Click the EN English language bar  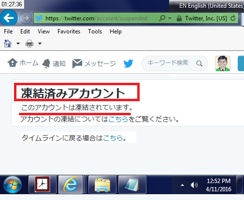pyautogui.click(x=211, y=6)
